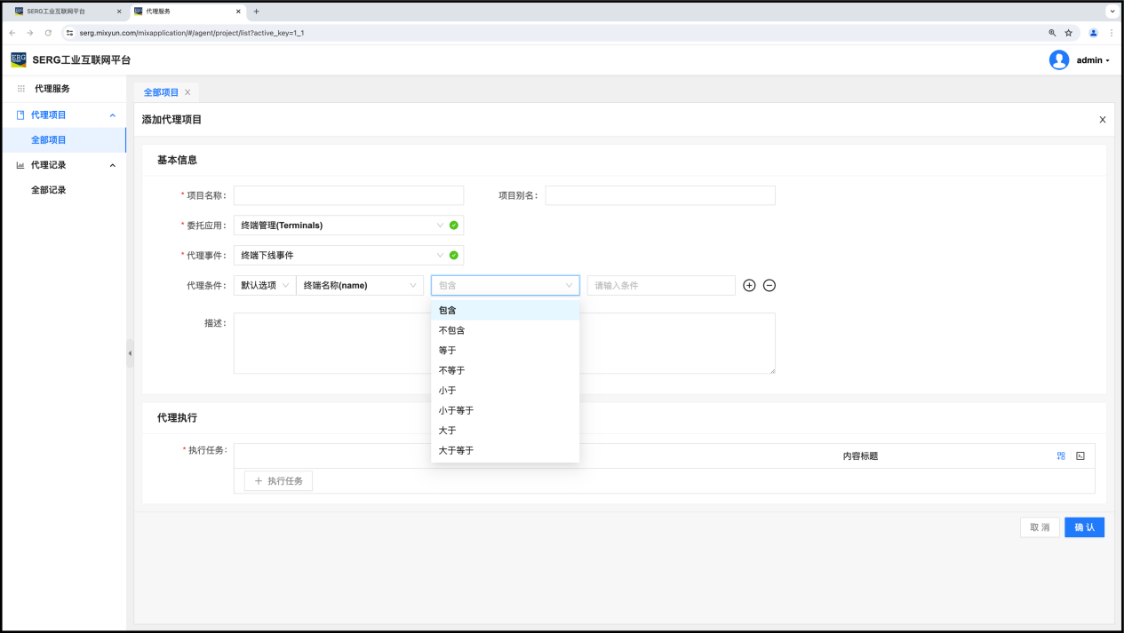This screenshot has height=633, width=1124.
Task: Click the minus icon to remove condition
Action: tap(769, 285)
